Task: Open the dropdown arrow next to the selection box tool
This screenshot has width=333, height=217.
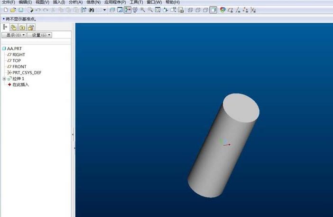Action: click(104, 10)
